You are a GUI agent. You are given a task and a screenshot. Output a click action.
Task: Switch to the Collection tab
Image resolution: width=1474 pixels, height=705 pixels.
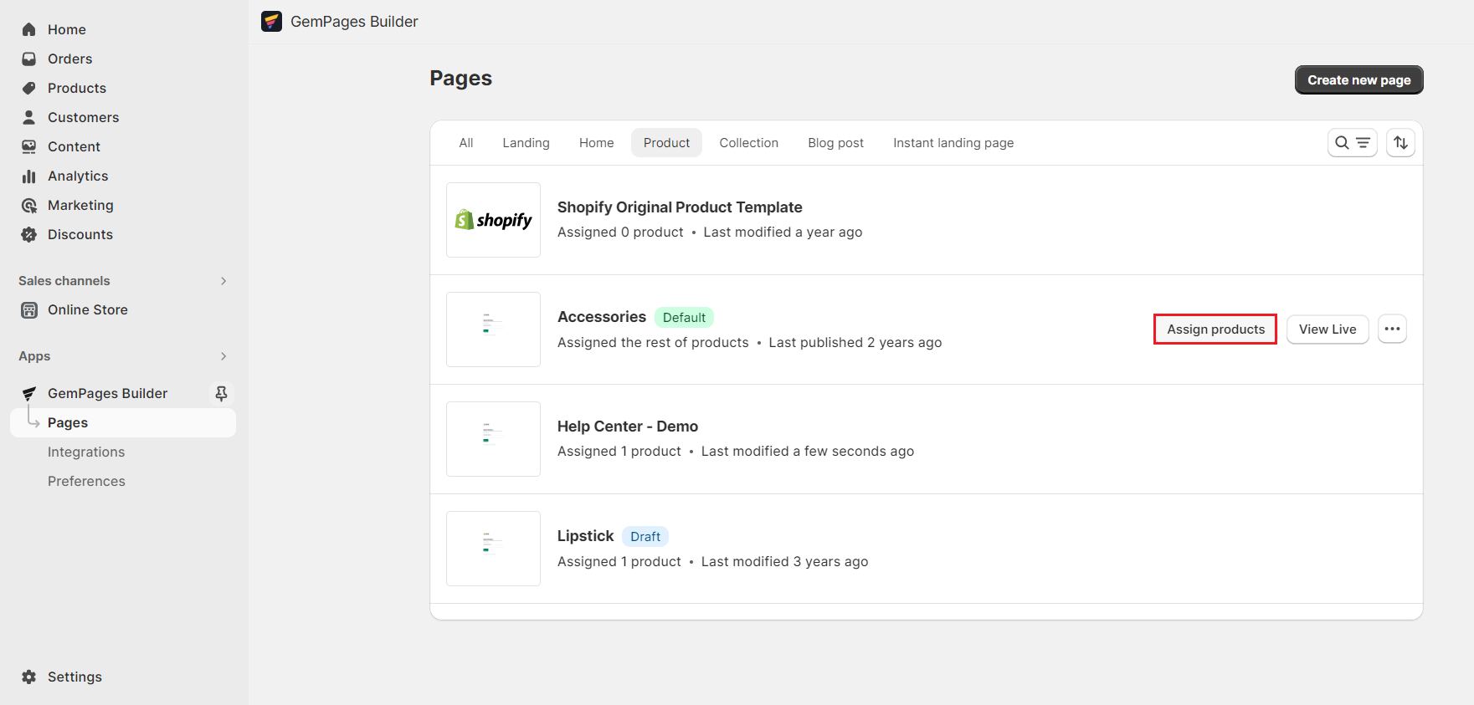pos(748,143)
